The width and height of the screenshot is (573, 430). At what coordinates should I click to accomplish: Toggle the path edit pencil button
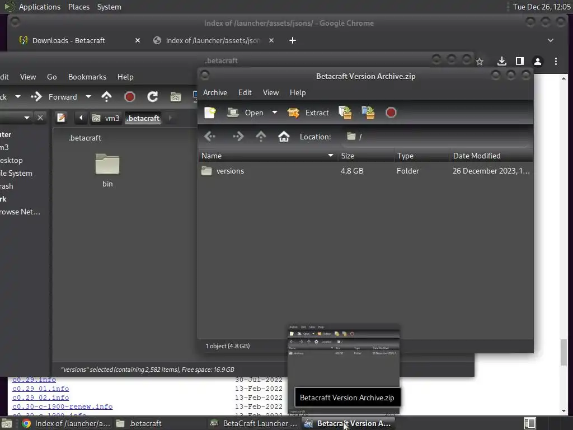[61, 118]
